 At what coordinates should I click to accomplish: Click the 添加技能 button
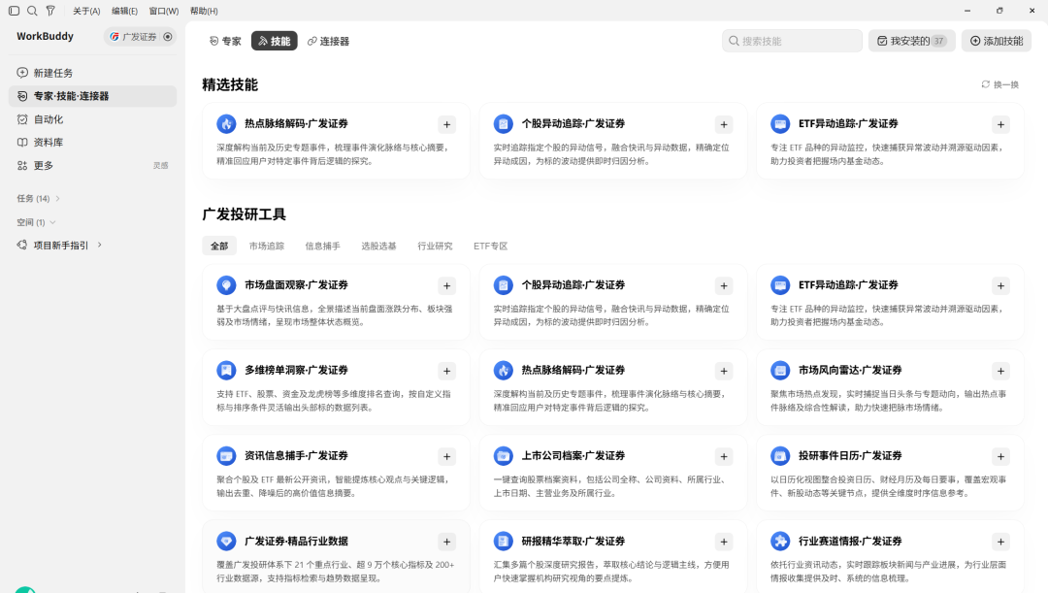pyautogui.click(x=997, y=41)
